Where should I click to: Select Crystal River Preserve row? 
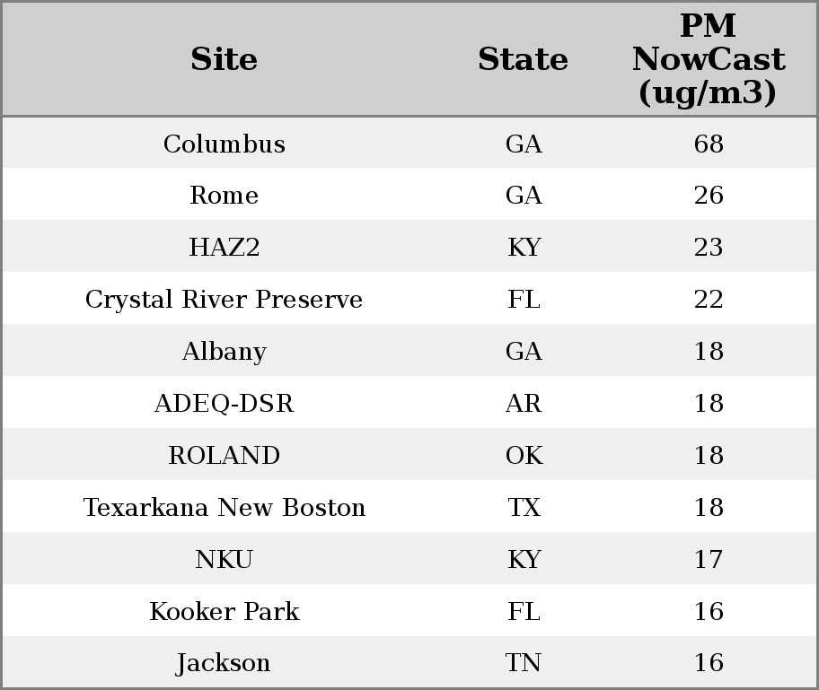tap(225, 300)
